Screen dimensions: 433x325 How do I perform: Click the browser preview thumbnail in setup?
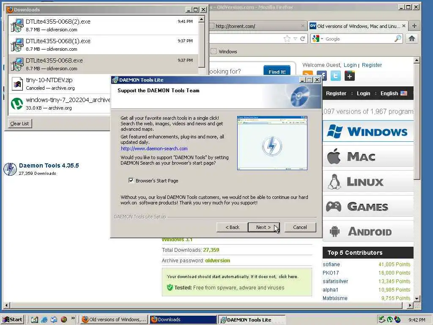(x=272, y=143)
